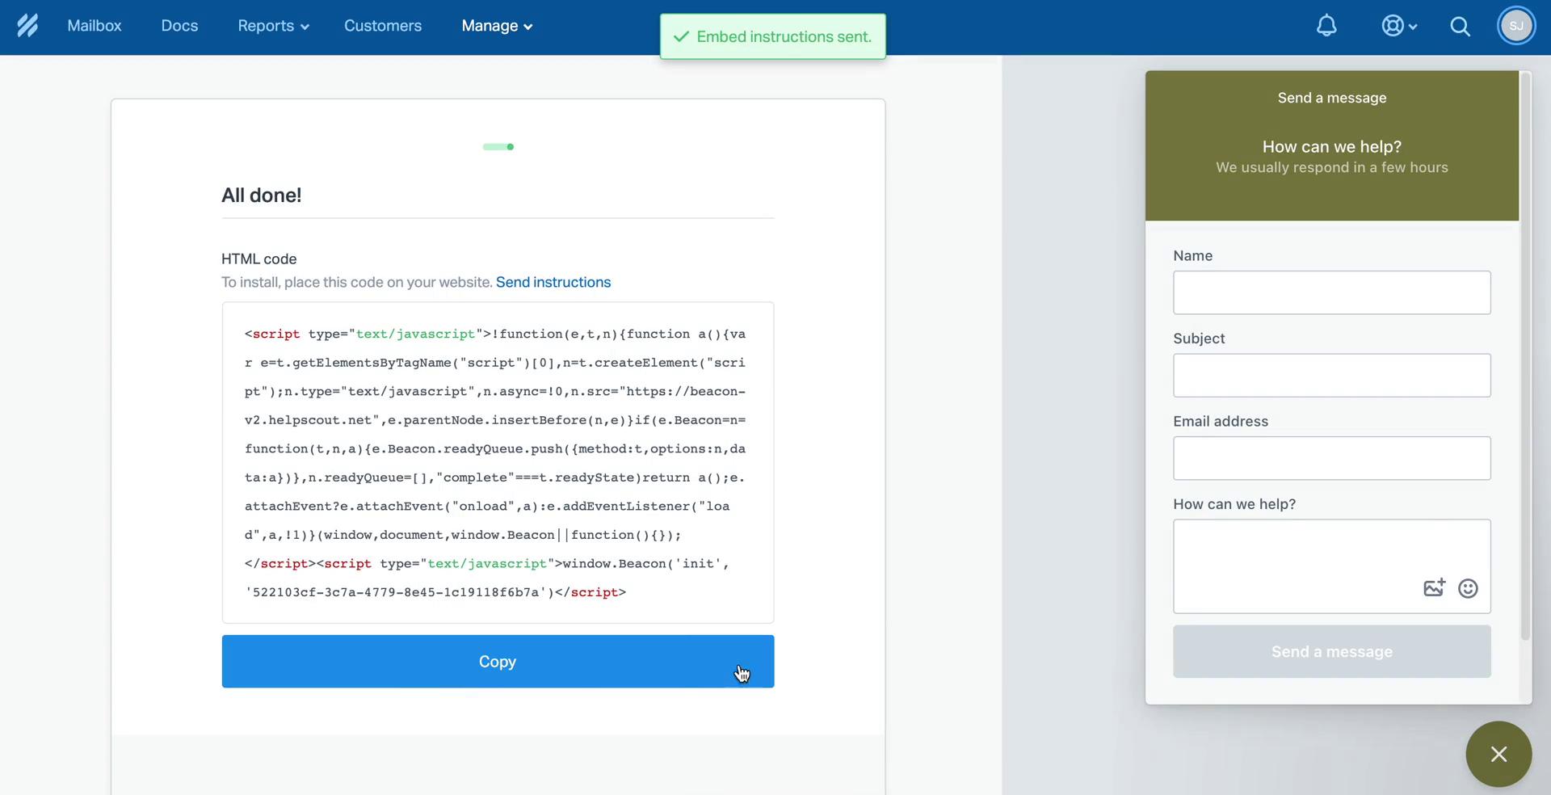Screen dimensions: 1551x795
Task: Open the Docs section
Action: (179, 26)
